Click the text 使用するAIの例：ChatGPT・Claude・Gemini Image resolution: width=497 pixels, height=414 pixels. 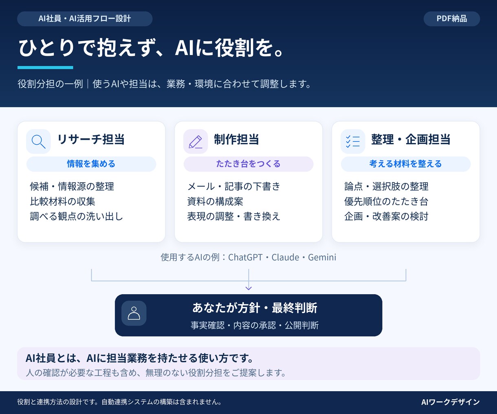tap(248, 257)
